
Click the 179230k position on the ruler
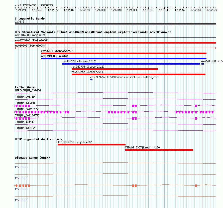click(x=100, y=10)
